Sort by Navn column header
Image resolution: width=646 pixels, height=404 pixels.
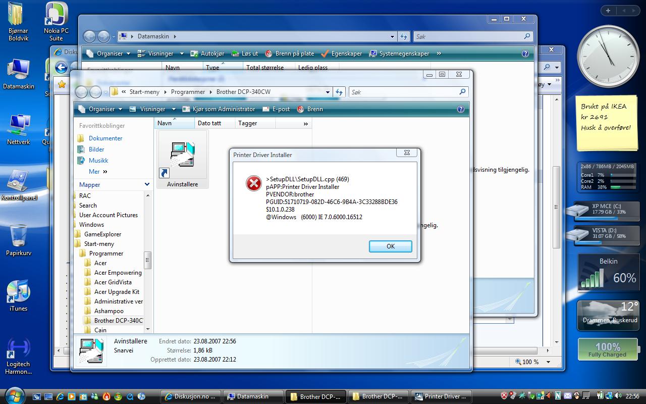pyautogui.click(x=174, y=123)
